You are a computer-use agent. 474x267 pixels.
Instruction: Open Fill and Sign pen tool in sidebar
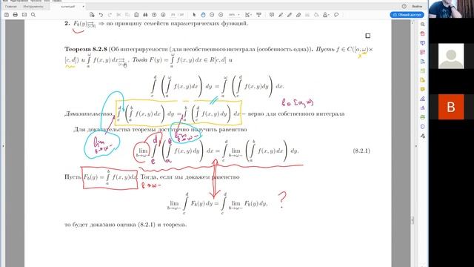(x=423, y=99)
